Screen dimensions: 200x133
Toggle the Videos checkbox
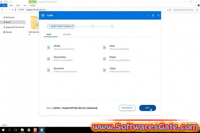104,70
